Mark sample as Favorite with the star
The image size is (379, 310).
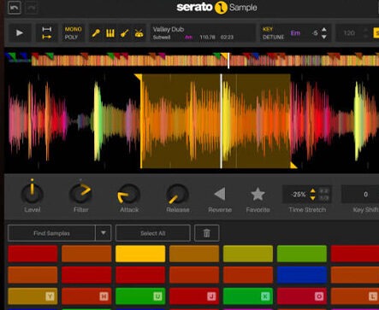click(x=258, y=194)
